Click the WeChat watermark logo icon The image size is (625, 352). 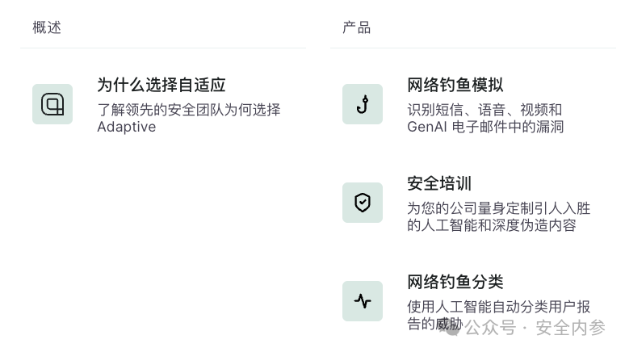[x=450, y=329]
